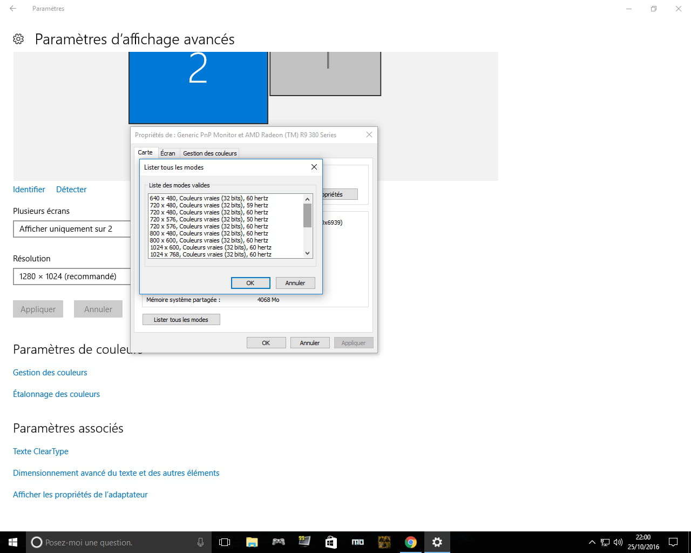Activate the Cortana microphone
Screen dimensions: 691x553
200,542
